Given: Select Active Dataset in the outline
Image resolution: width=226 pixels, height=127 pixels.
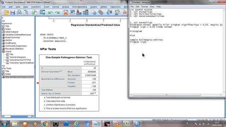Looking at the screenshot, I should pyautogui.click(x=12, y=32).
